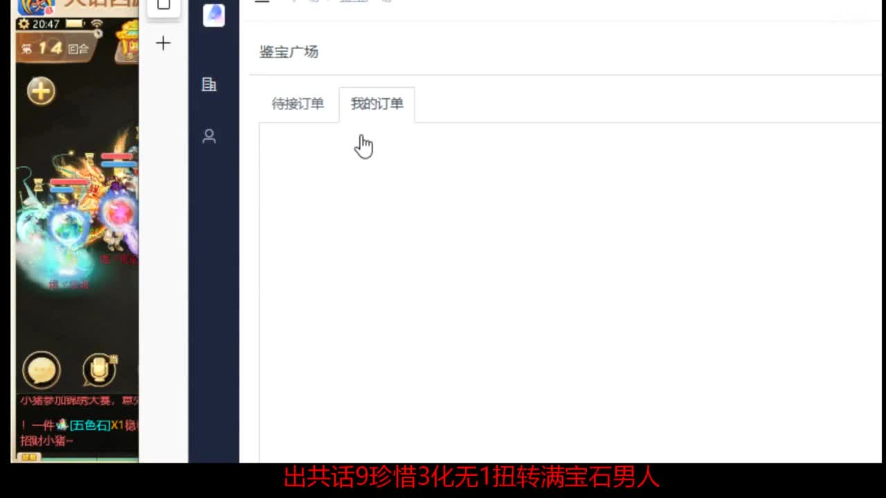Toggle voice chat with the microphone icon

(98, 371)
